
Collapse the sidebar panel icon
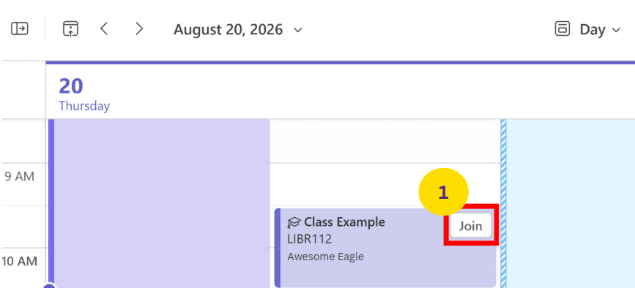coord(20,29)
